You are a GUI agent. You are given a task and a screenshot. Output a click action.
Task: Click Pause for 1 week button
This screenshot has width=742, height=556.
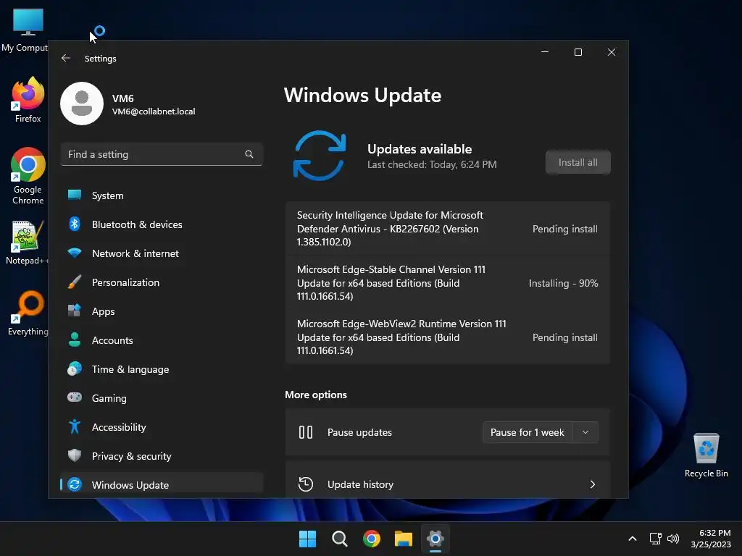[528, 432]
